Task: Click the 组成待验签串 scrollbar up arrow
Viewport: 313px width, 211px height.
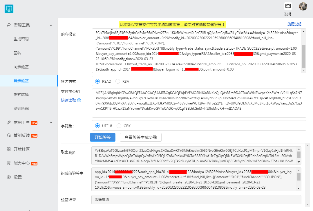Action: 298,170
